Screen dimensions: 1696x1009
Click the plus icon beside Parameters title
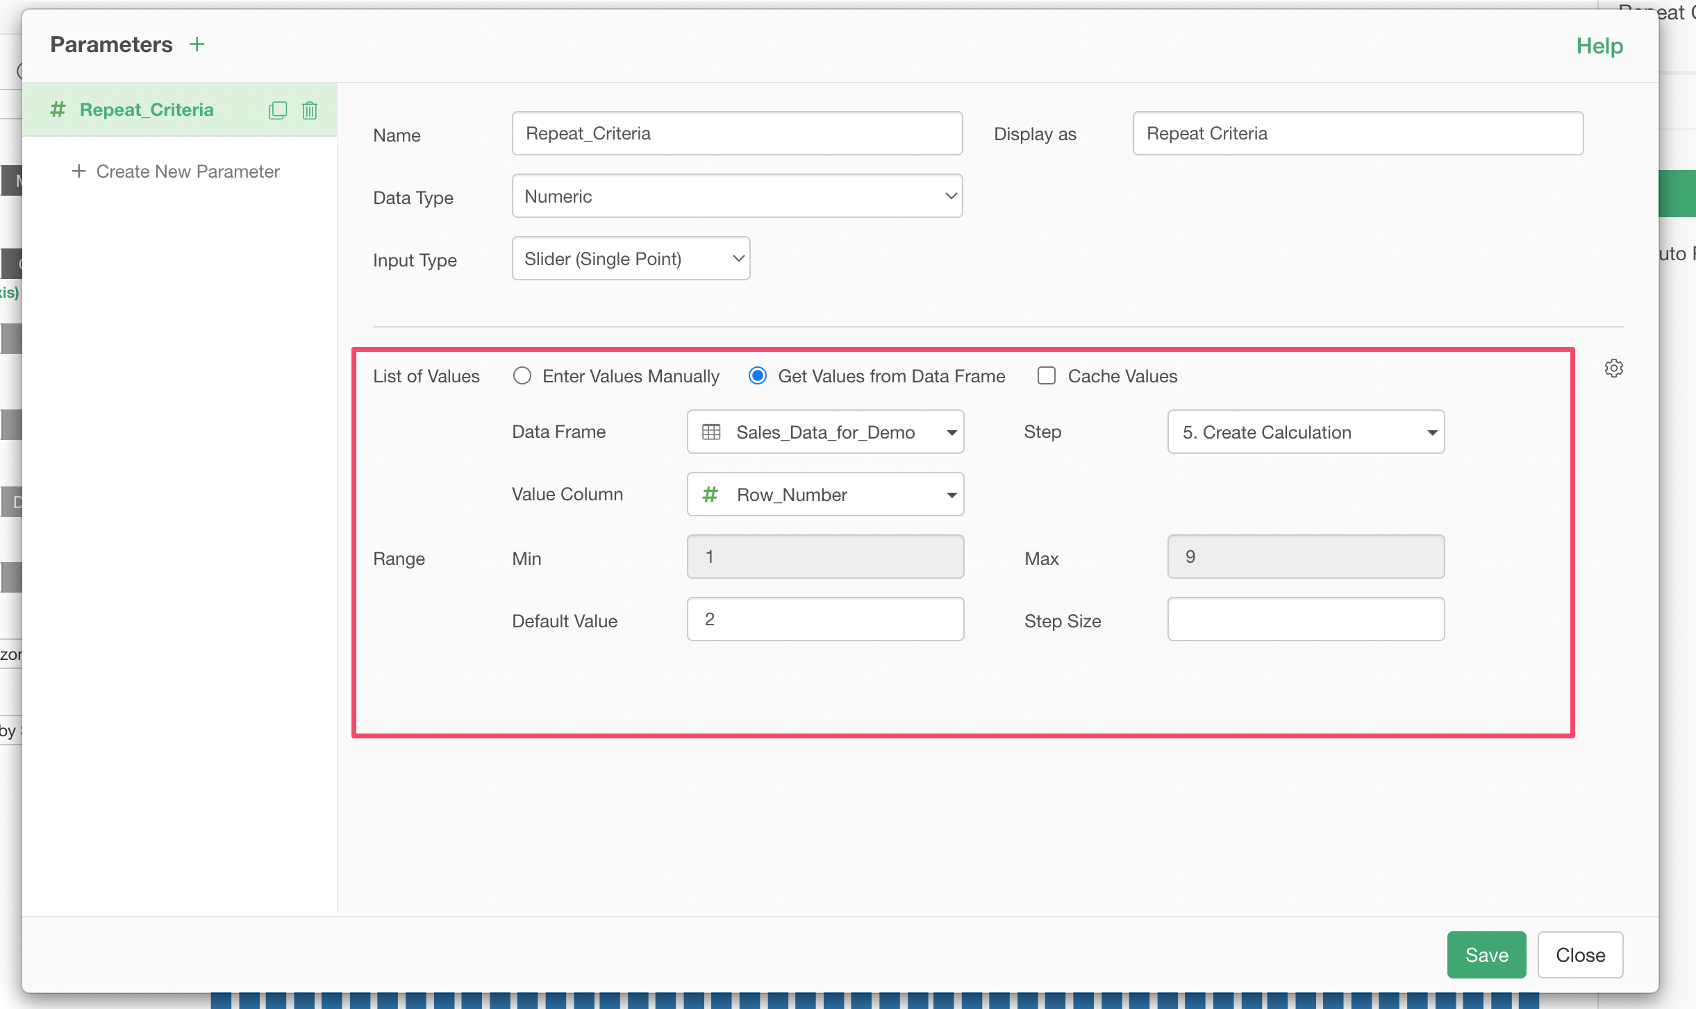pyautogui.click(x=197, y=44)
